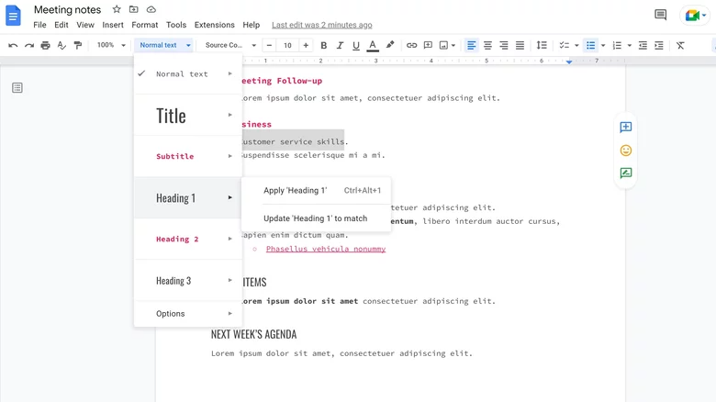716x402 pixels.
Task: Click the Print icon
Action: tap(45, 45)
